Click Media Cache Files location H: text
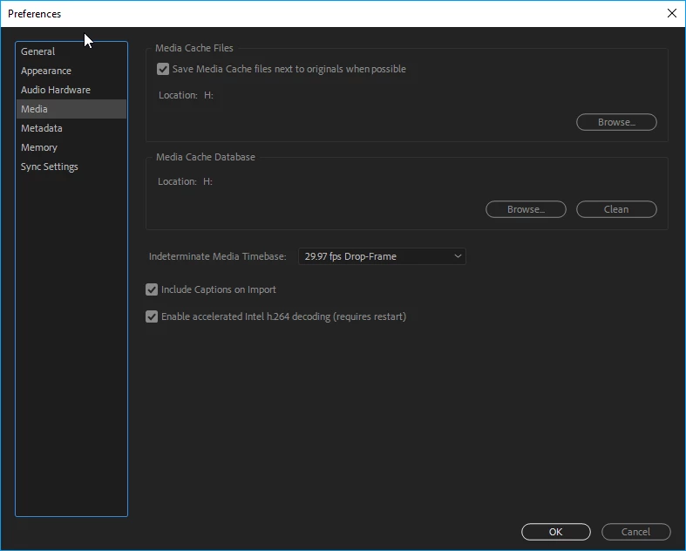This screenshot has height=551, width=686. click(208, 95)
